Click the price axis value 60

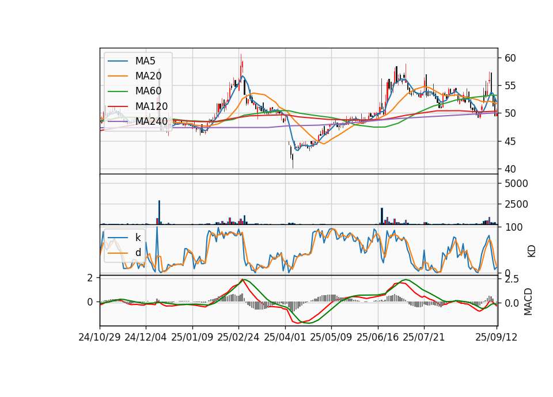(510, 58)
